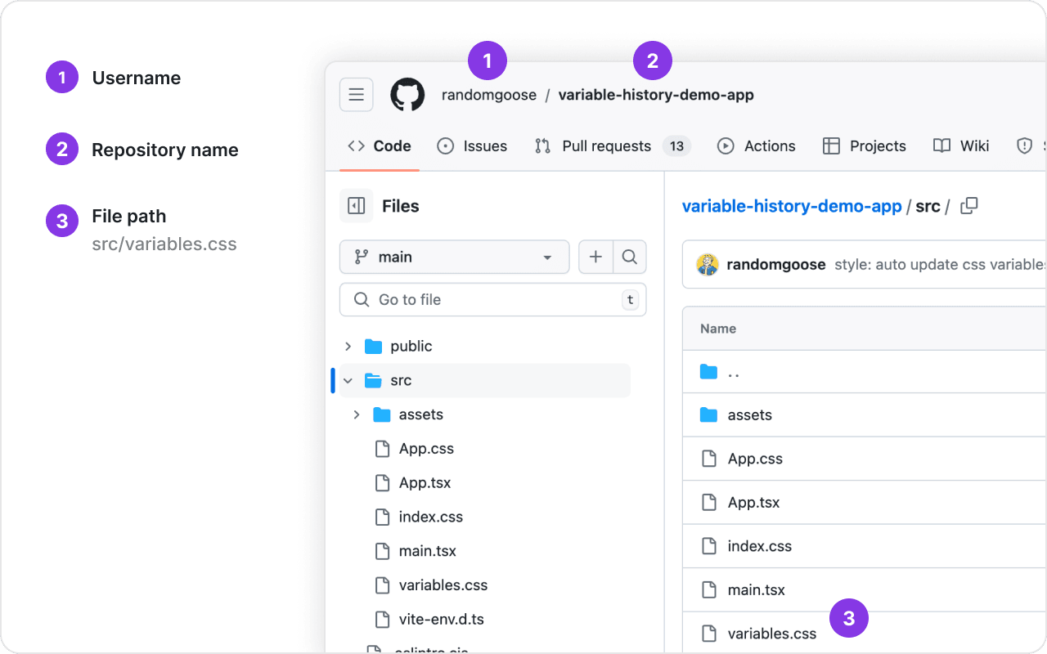The height and width of the screenshot is (654, 1047).
Task: Click the file icon beside App.css in list
Action: (x=709, y=459)
